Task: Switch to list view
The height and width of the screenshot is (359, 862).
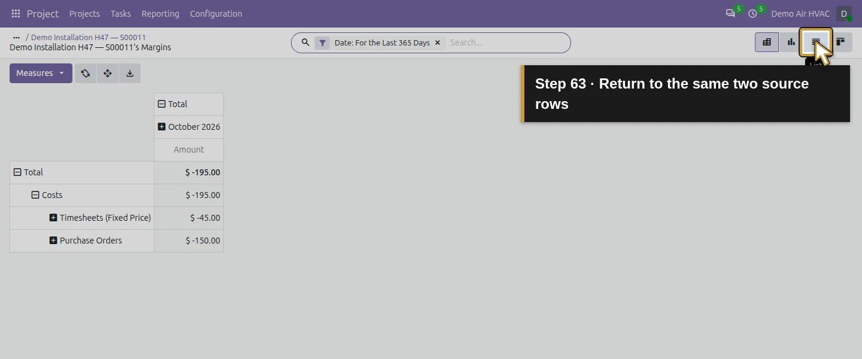Action: [816, 42]
